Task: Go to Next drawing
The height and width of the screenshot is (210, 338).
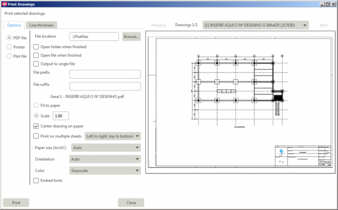Action: point(323,25)
